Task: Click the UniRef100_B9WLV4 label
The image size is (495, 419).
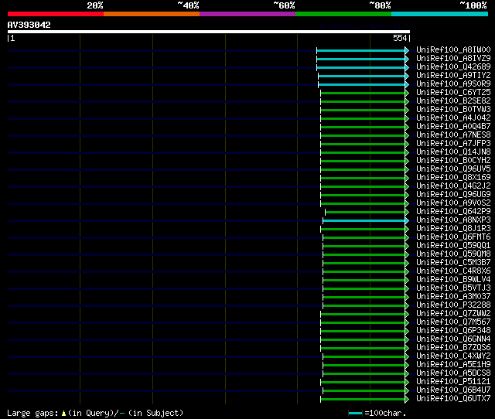Action: tap(453, 280)
